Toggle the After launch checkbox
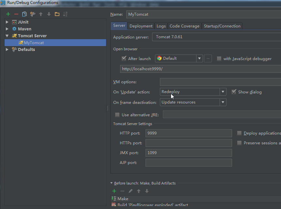This screenshot has height=209, width=281. pos(124,58)
